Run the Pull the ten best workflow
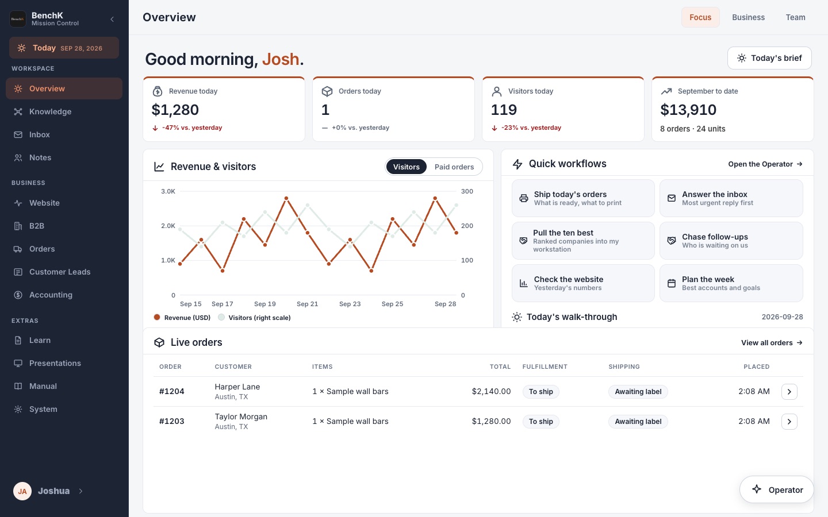Viewport: 828px width, 517px height. tap(583, 241)
